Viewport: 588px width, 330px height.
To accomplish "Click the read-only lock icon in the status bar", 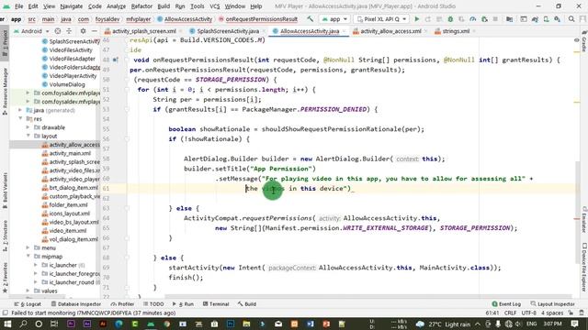I will click(x=571, y=313).
